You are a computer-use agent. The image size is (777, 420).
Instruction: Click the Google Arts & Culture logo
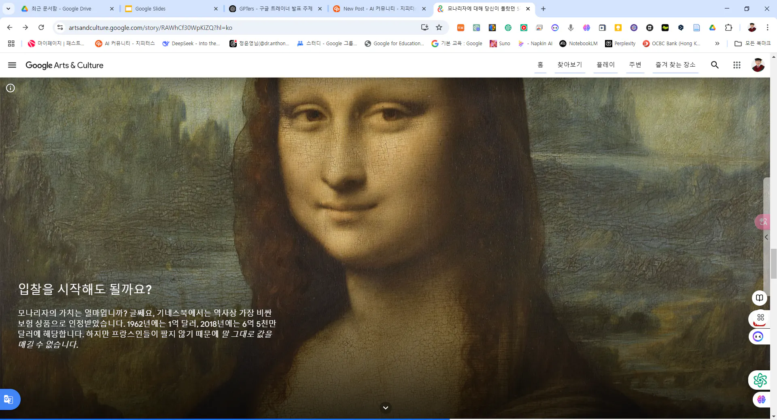coord(64,65)
